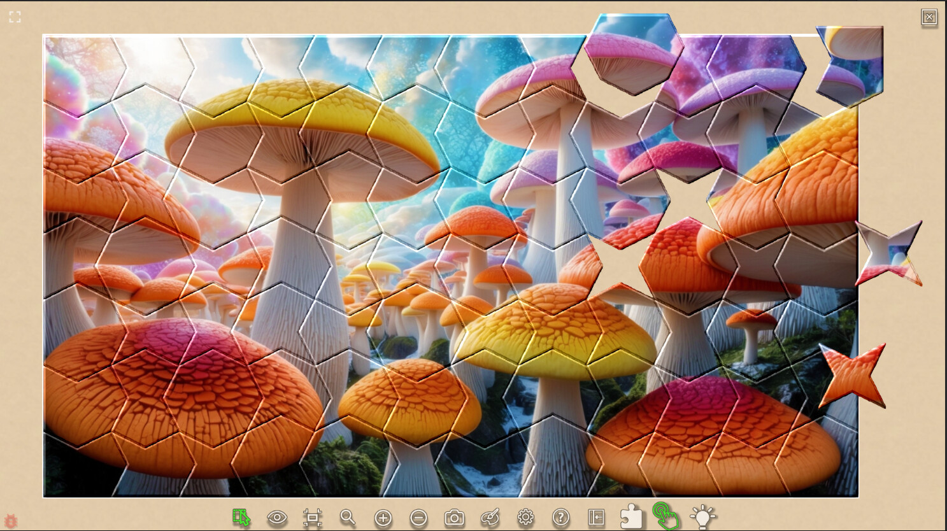Take a screenshot with the camera icon
The height and width of the screenshot is (531, 947).
[453, 518]
